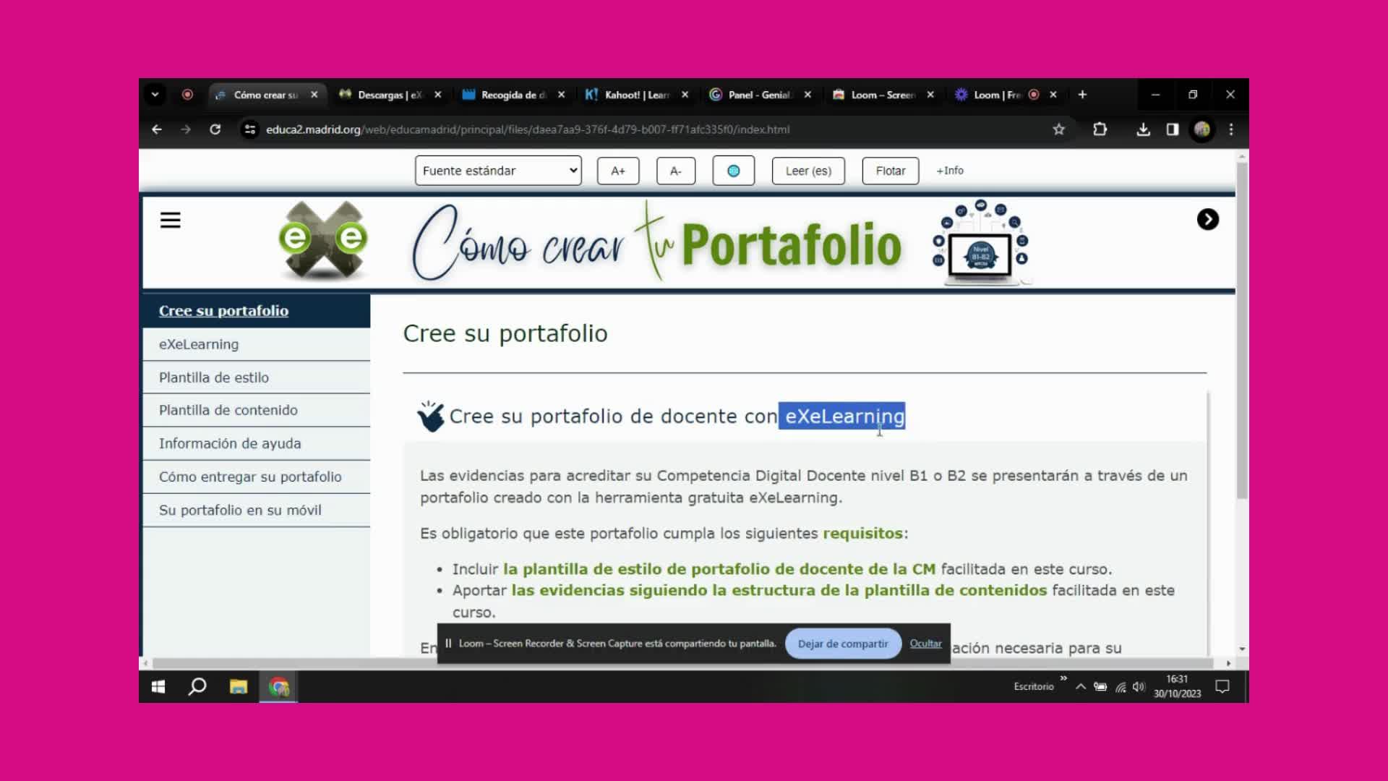Open the browser downloads icon
This screenshot has height=781, width=1388.
[1143, 129]
